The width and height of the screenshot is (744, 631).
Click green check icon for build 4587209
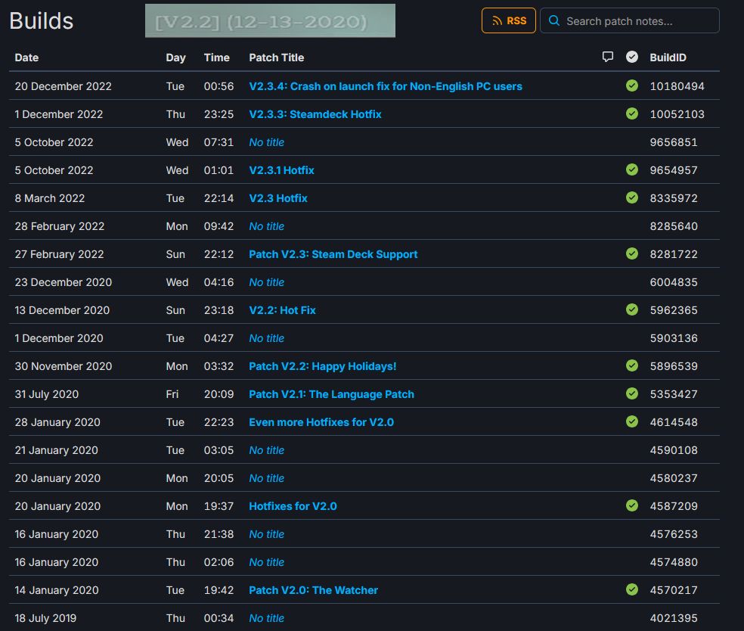pos(631,506)
